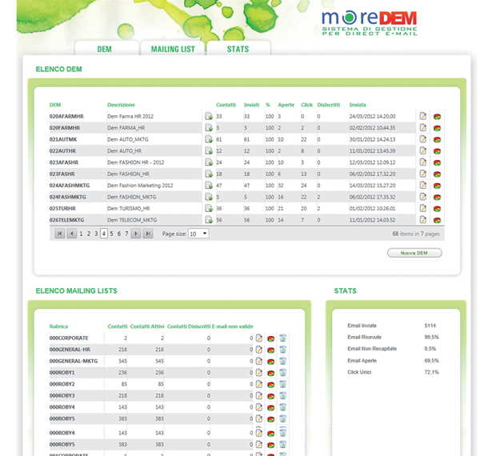Image resolution: width=496 pixels, height=456 pixels.
Task: Sort by the Rubrica column header
Action: (58, 326)
